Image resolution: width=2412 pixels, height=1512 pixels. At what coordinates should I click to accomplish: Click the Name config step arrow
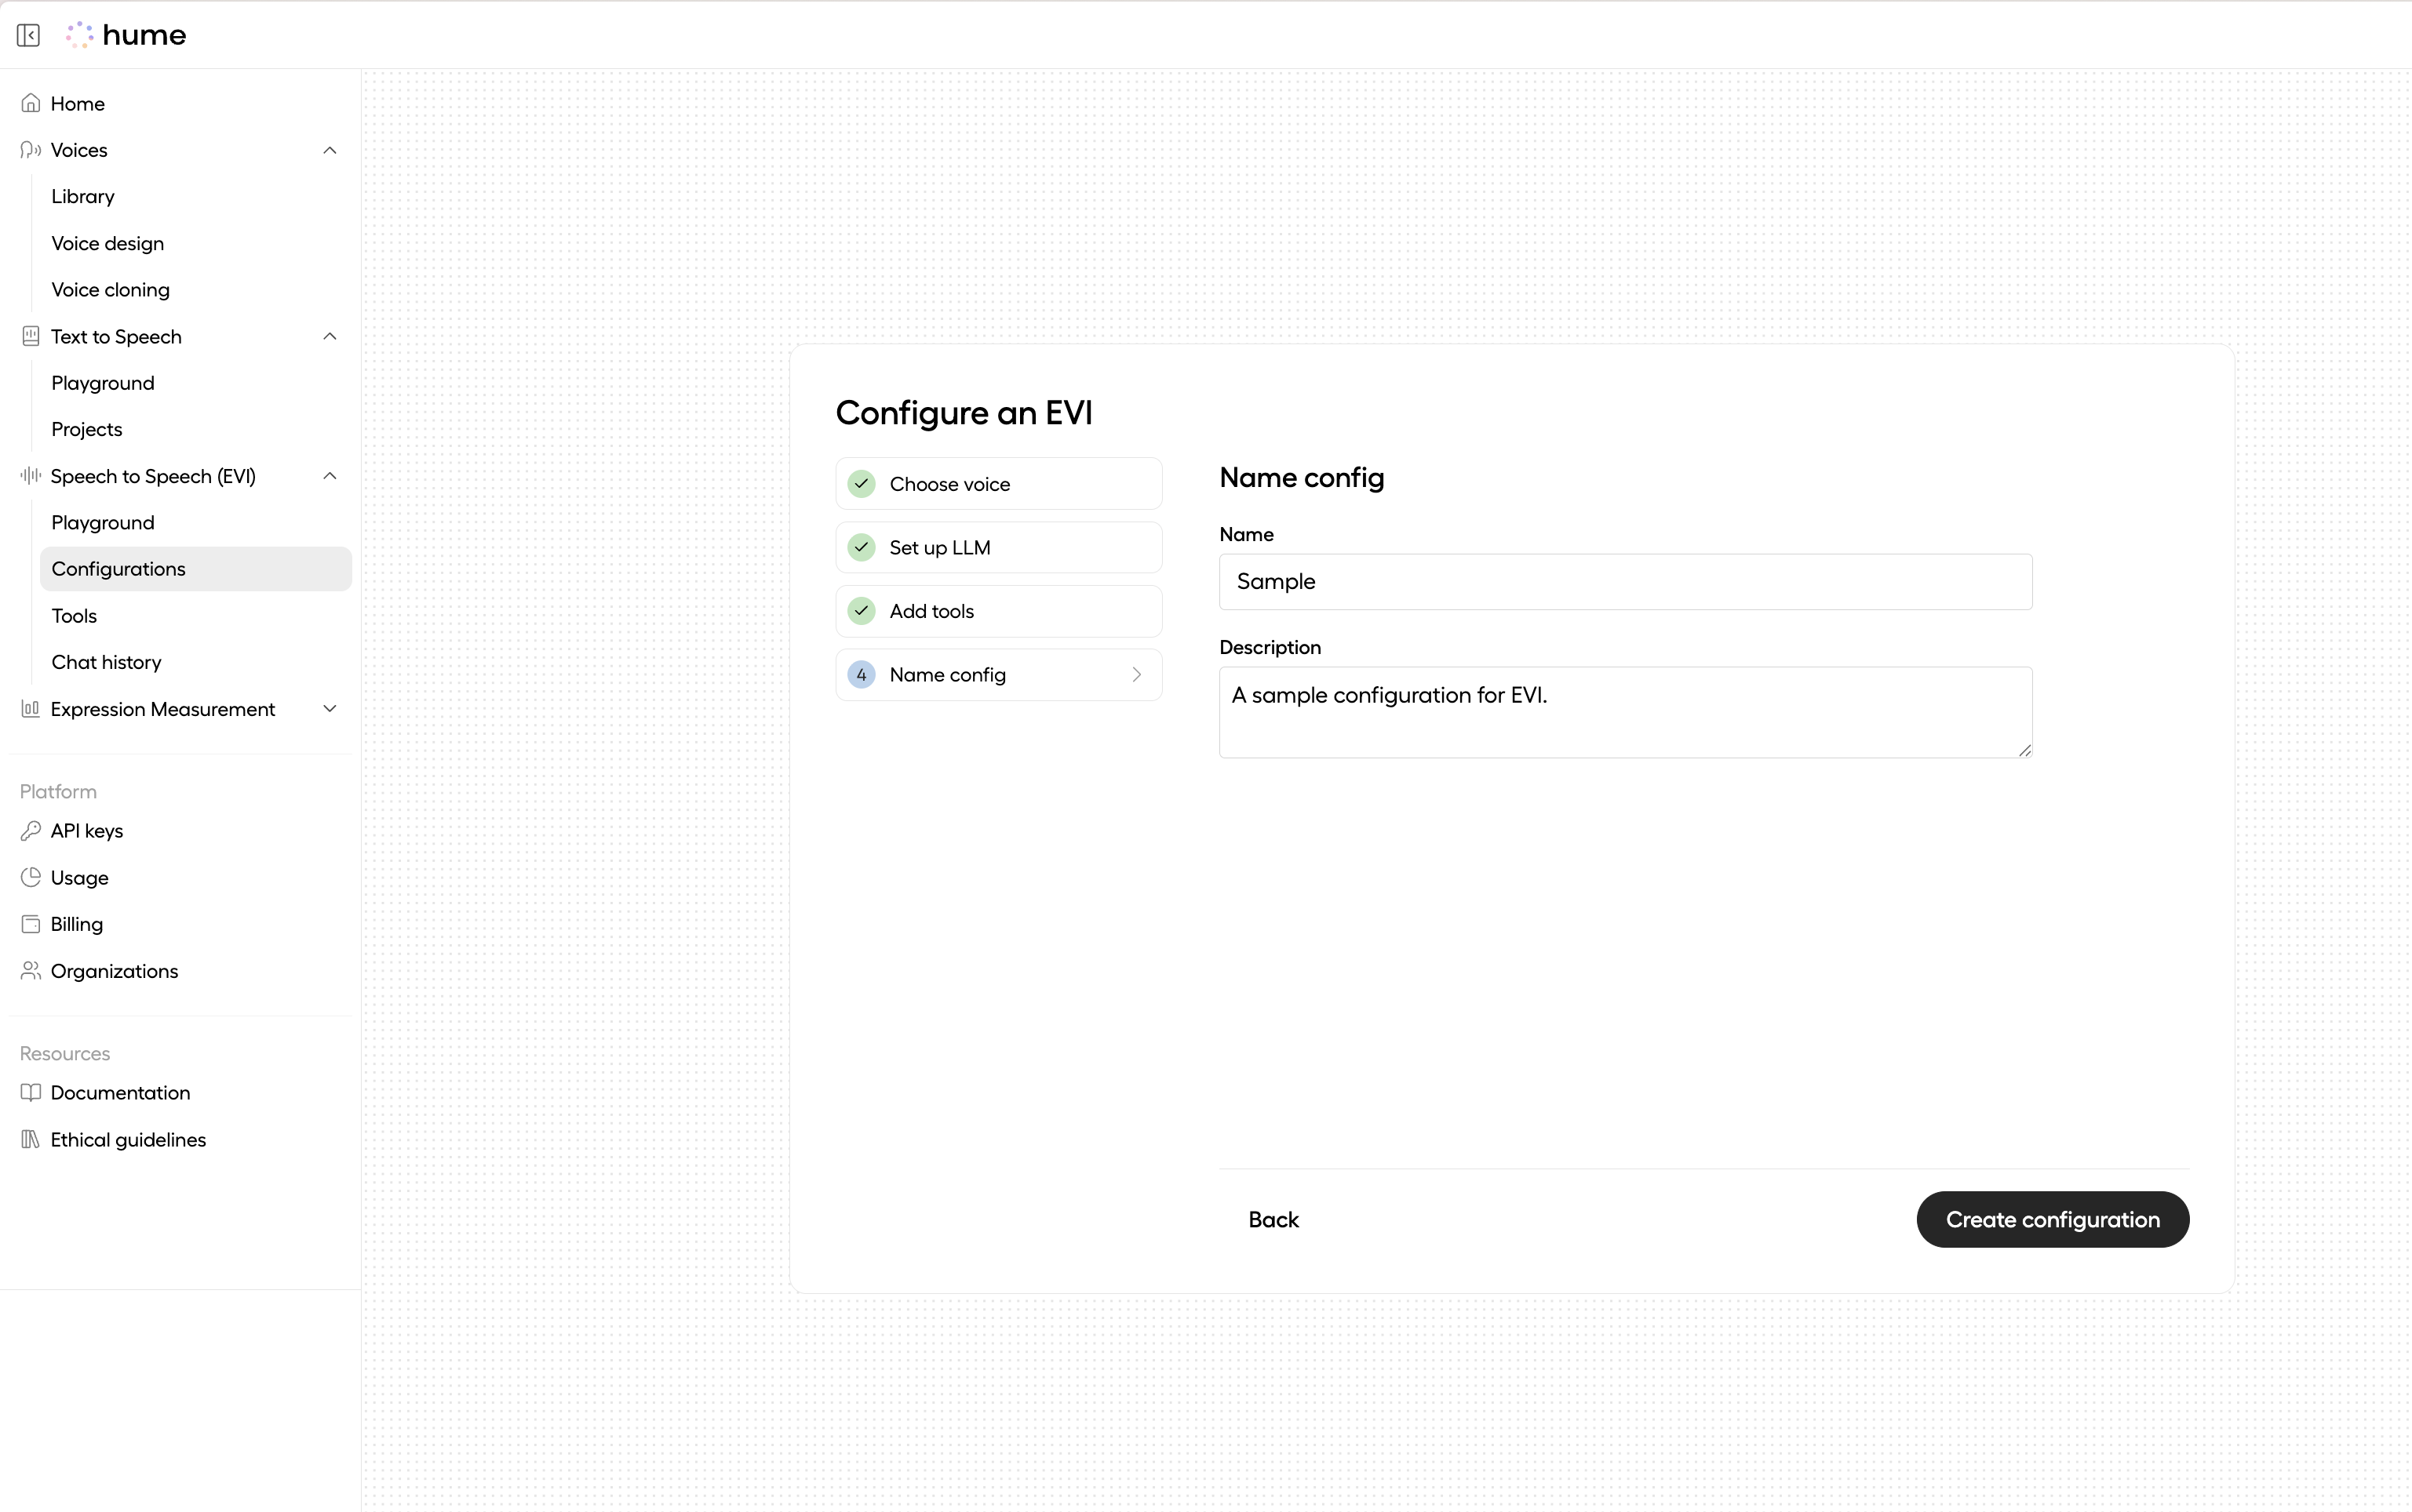[1135, 674]
